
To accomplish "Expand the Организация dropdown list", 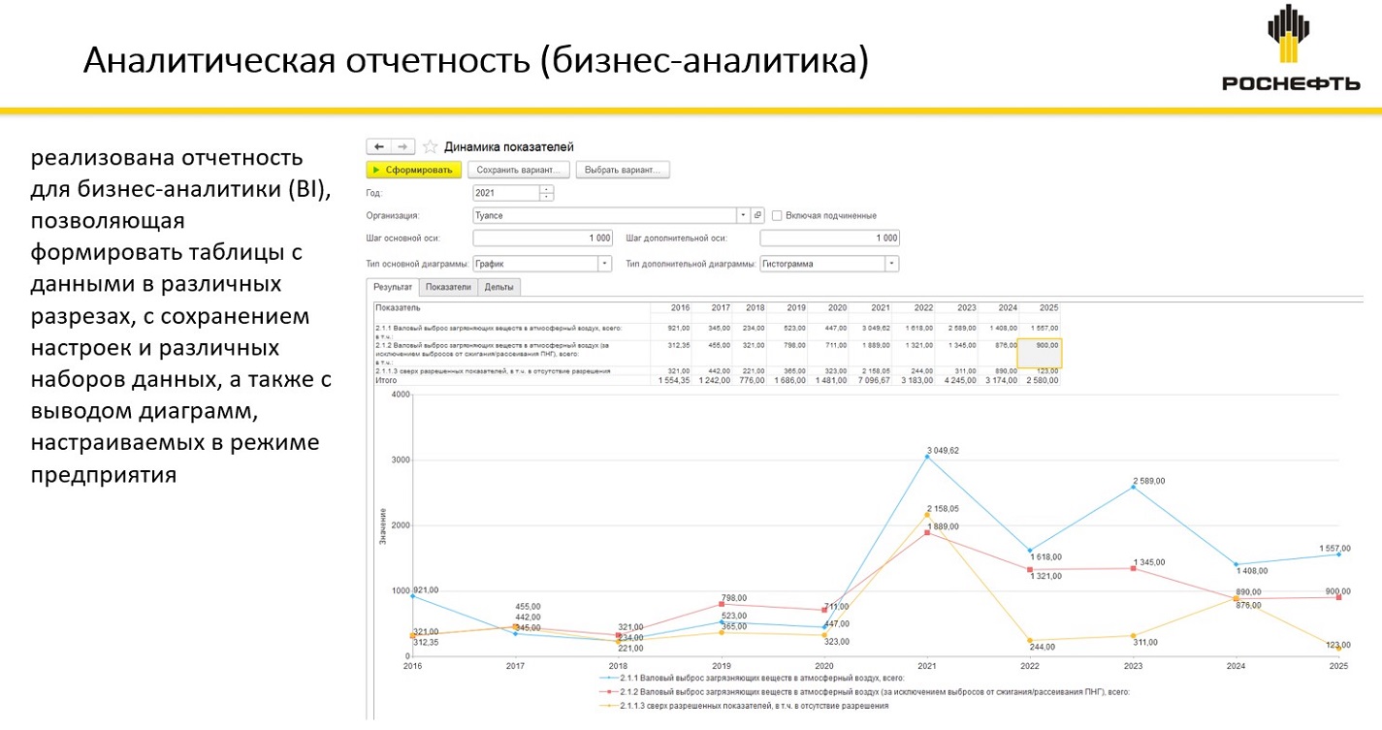I will (743, 215).
